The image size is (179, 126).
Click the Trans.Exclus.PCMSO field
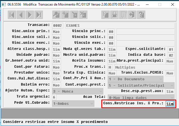[x=170, y=73]
